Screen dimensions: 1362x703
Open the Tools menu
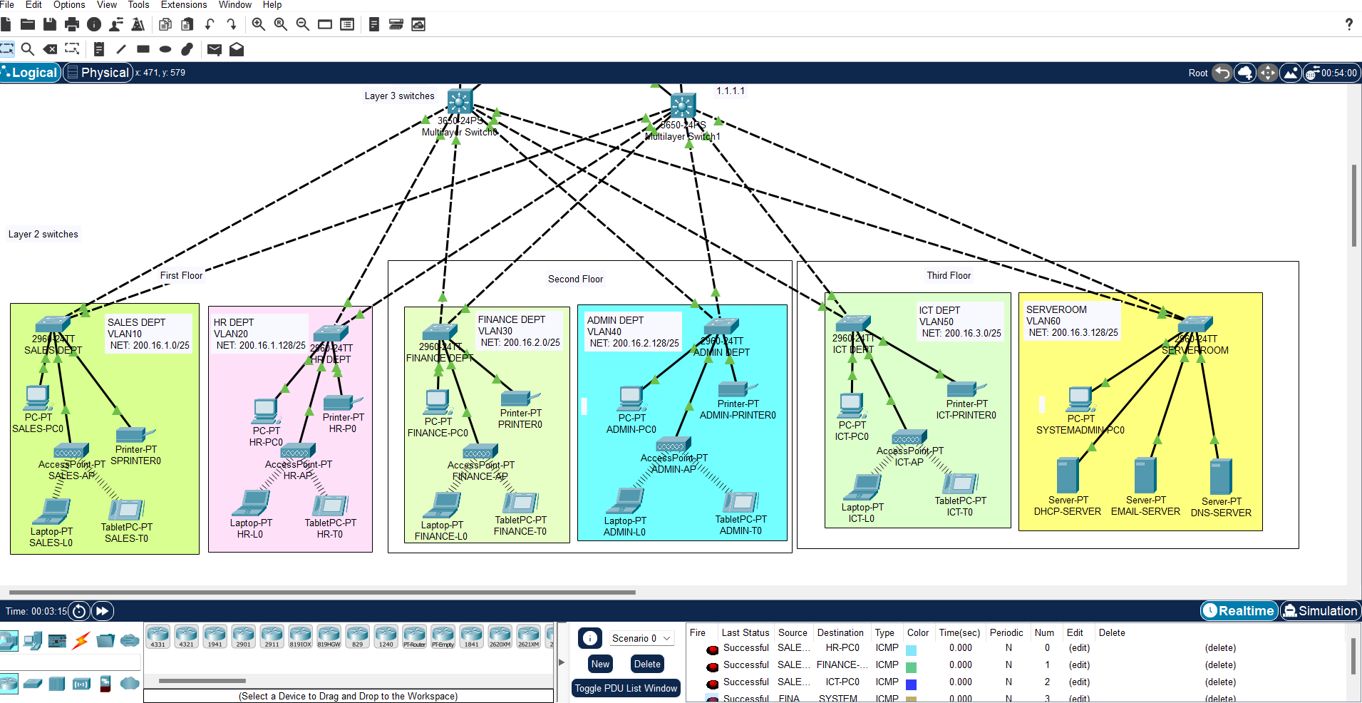(x=138, y=5)
